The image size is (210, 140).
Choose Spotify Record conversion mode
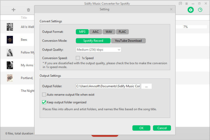click(x=93, y=41)
